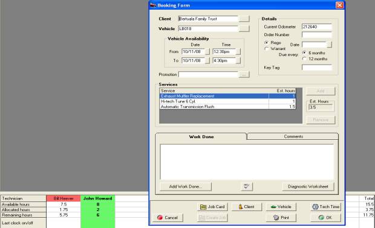The image size is (375, 228).
Task: Close the Booking Form window
Action: coord(339,5)
